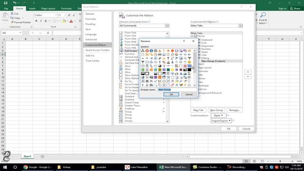Open the Name Box dropdown arrow
Screen dimensions: 304x171
[20, 33]
